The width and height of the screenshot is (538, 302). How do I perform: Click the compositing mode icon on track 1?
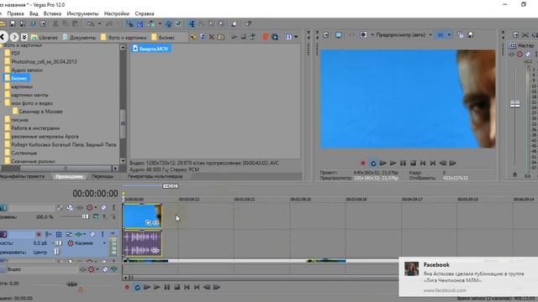click(x=96, y=216)
